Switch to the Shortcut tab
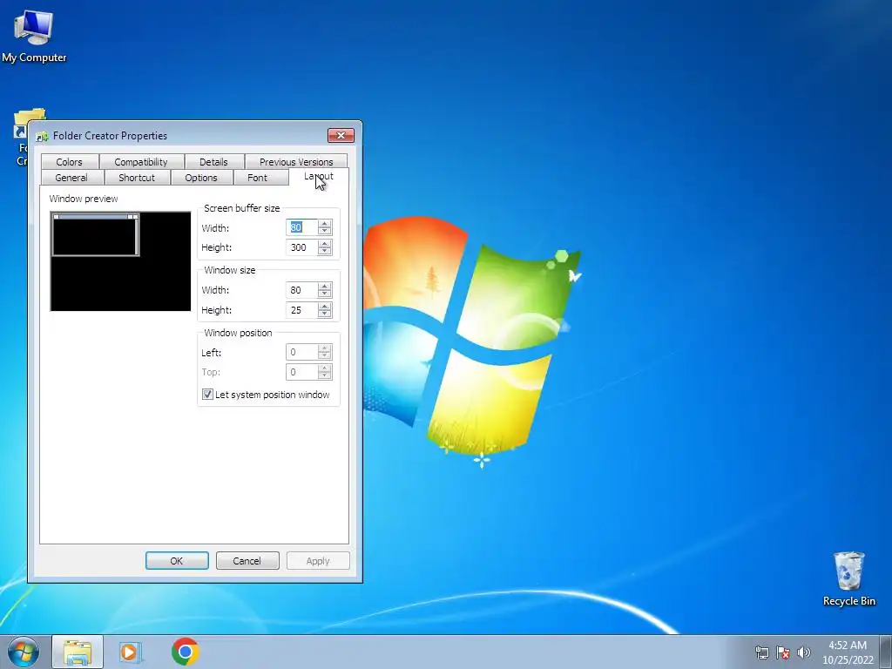892x669 pixels. pyautogui.click(x=137, y=178)
